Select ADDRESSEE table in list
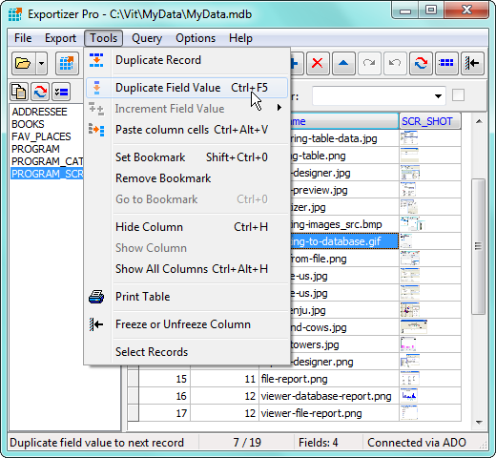The image size is (496, 458). 39,112
